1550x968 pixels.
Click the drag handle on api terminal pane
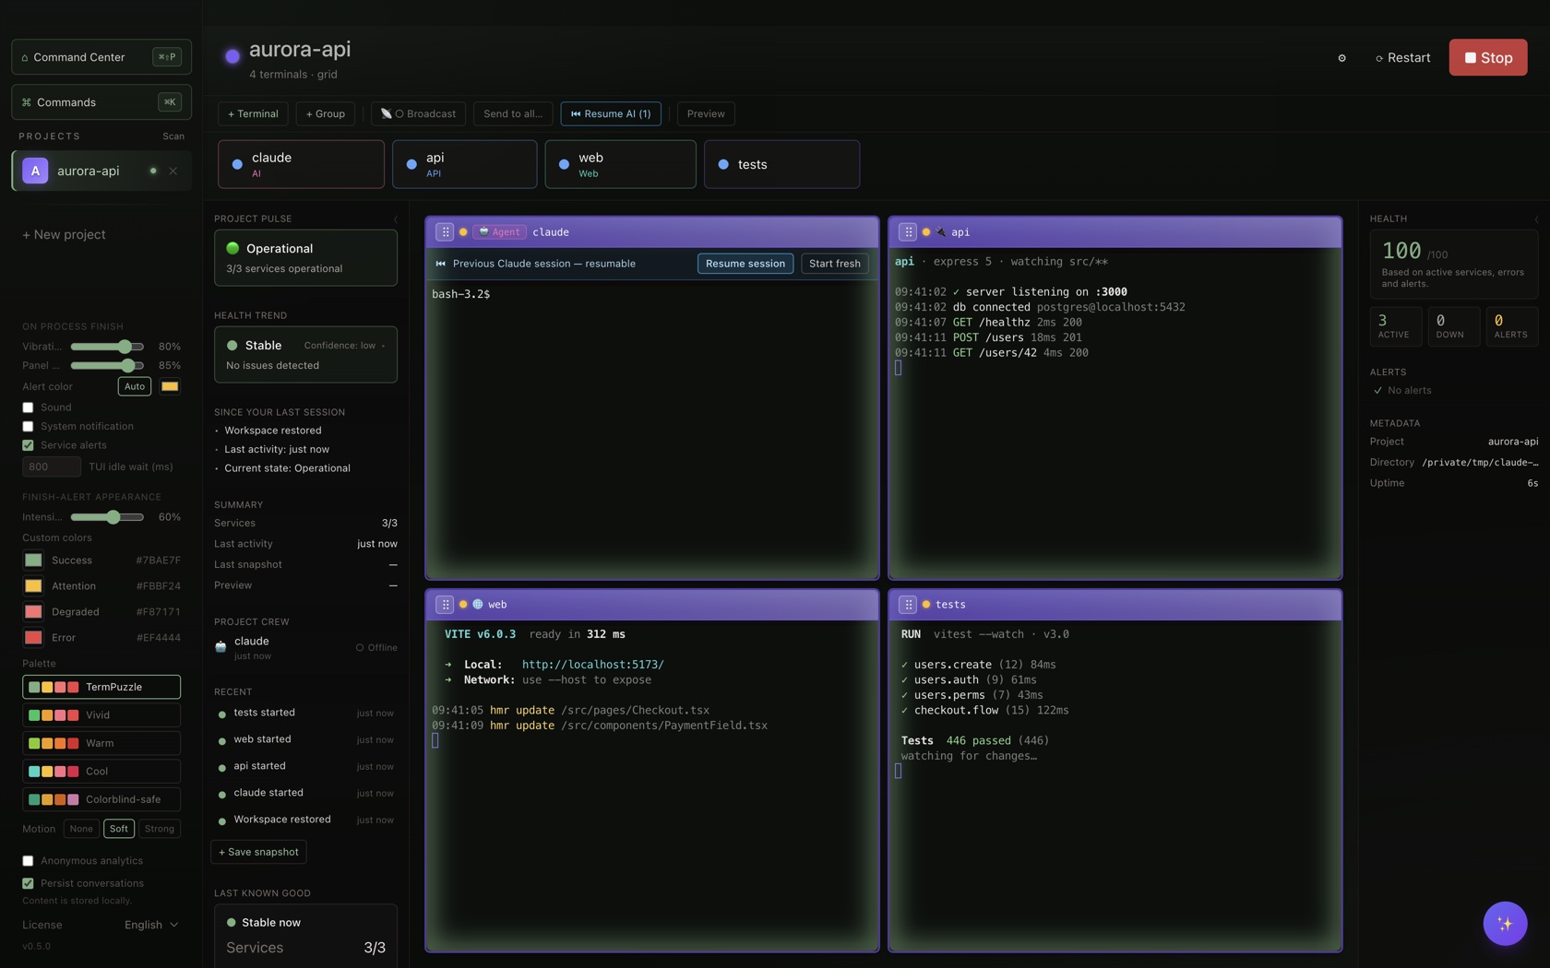(908, 232)
